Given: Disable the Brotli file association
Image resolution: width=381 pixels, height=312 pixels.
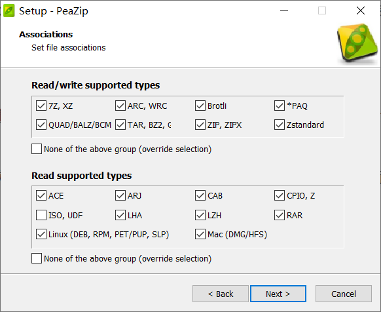Looking at the screenshot, I should point(200,106).
